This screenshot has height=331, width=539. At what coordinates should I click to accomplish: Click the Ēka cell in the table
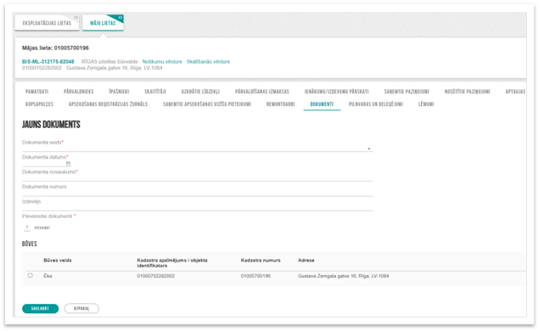pos(48,276)
